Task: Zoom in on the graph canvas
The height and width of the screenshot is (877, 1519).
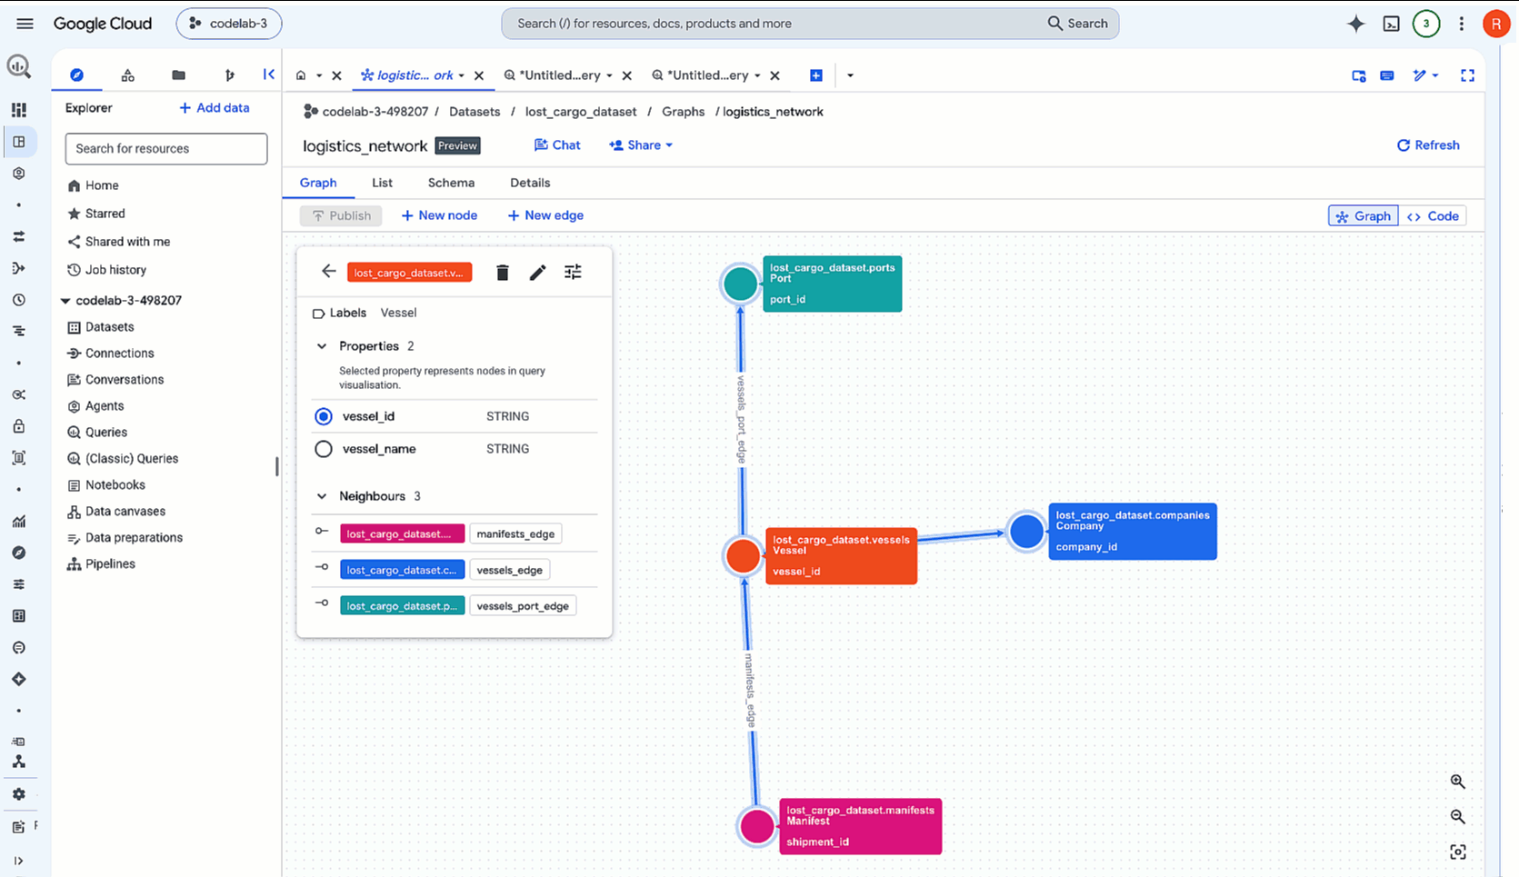Action: [1458, 782]
